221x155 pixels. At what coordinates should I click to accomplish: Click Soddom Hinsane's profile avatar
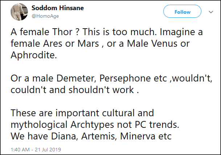point(20,12)
